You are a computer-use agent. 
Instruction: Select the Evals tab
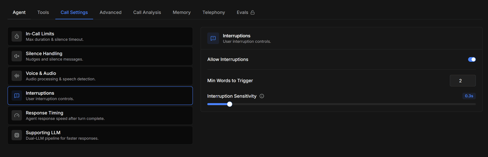246,12
